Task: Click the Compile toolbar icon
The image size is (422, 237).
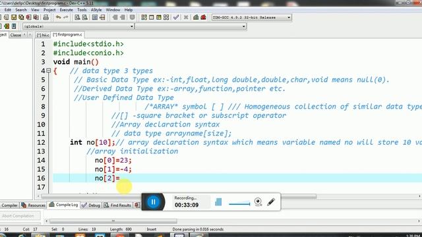Action: coord(144,18)
